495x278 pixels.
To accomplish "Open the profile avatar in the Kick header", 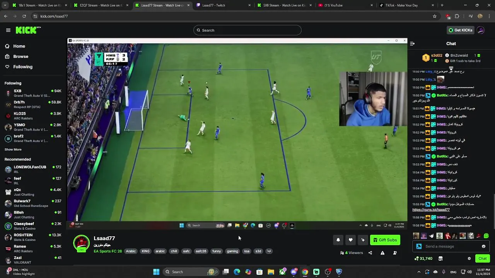I will point(481,30).
